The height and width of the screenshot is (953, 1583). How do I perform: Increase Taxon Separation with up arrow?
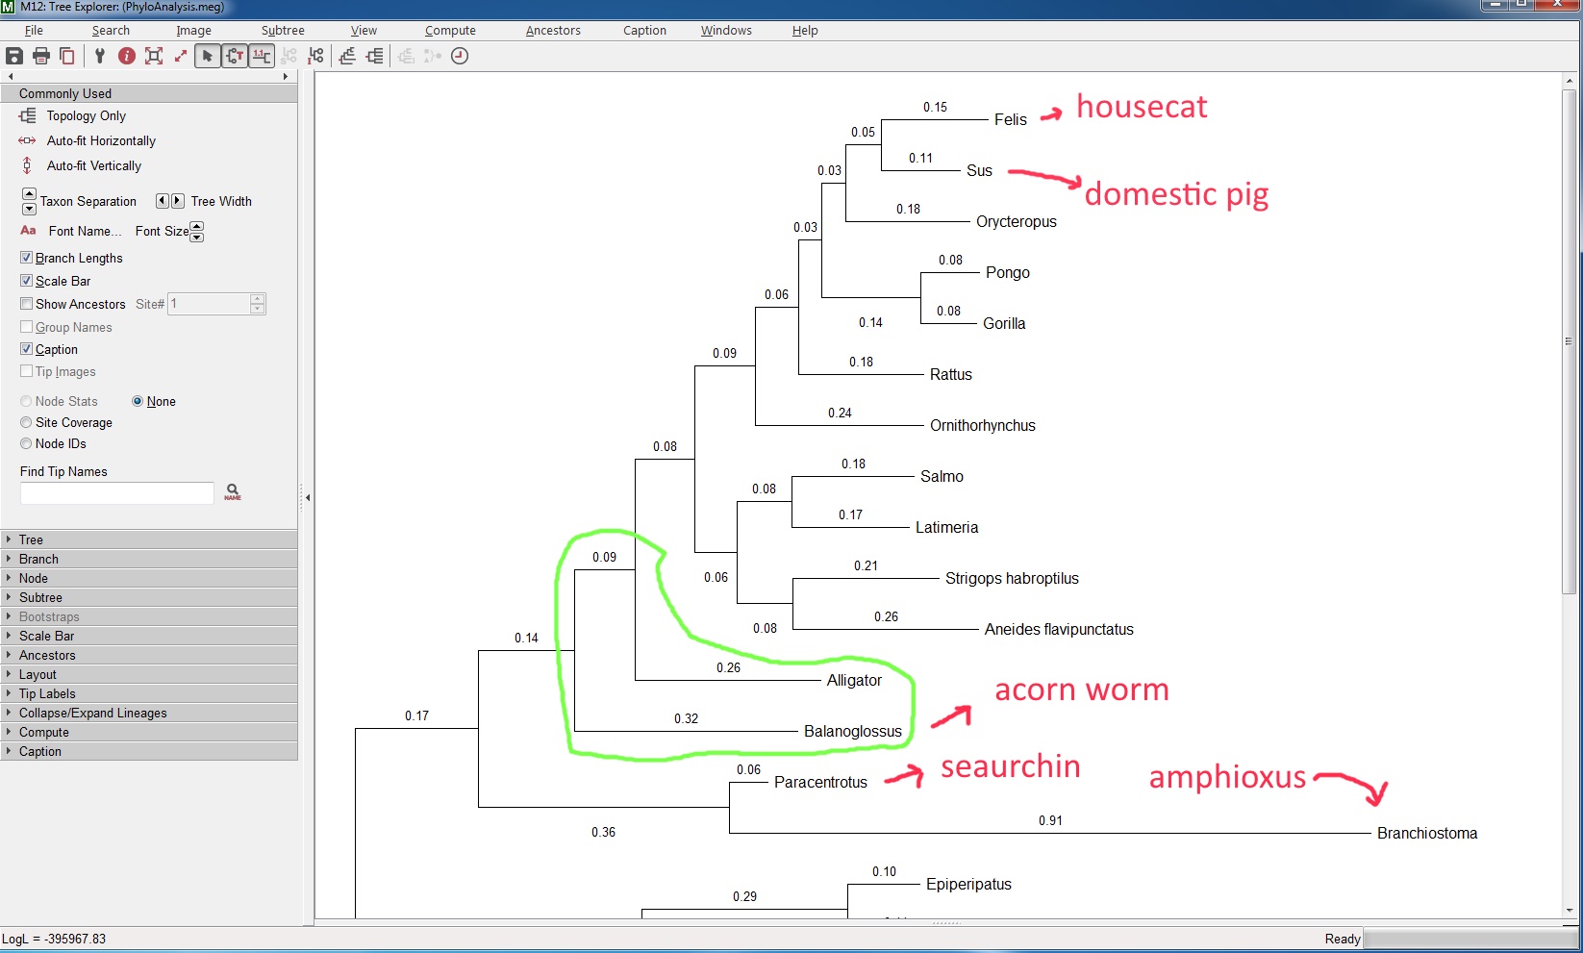(29, 194)
